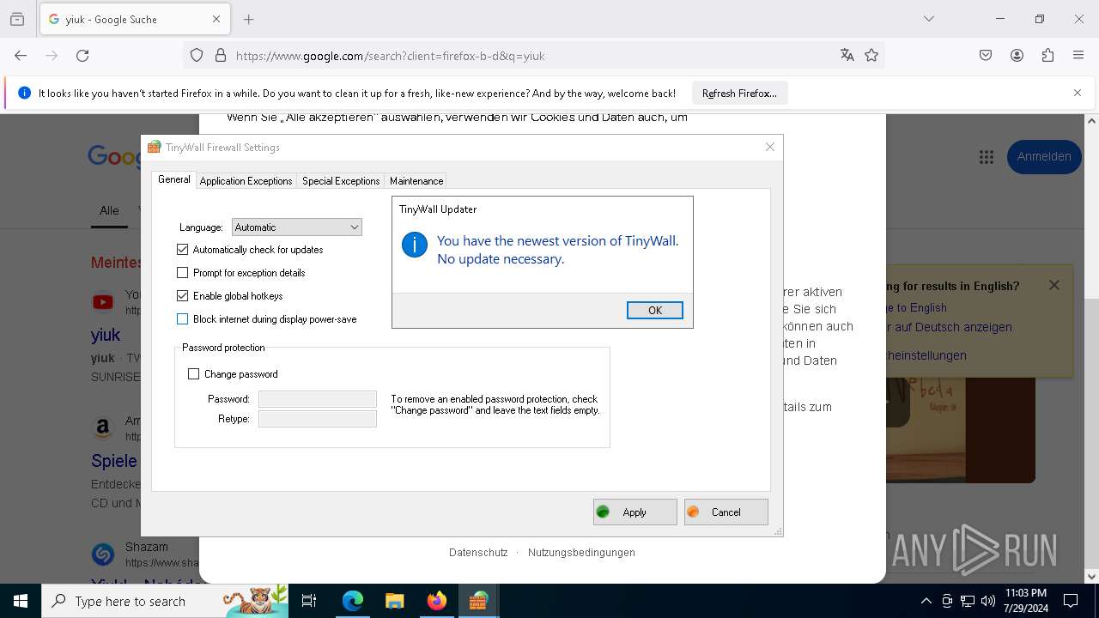1099x618 pixels.
Task: Translate this page icon
Action: [847, 55]
